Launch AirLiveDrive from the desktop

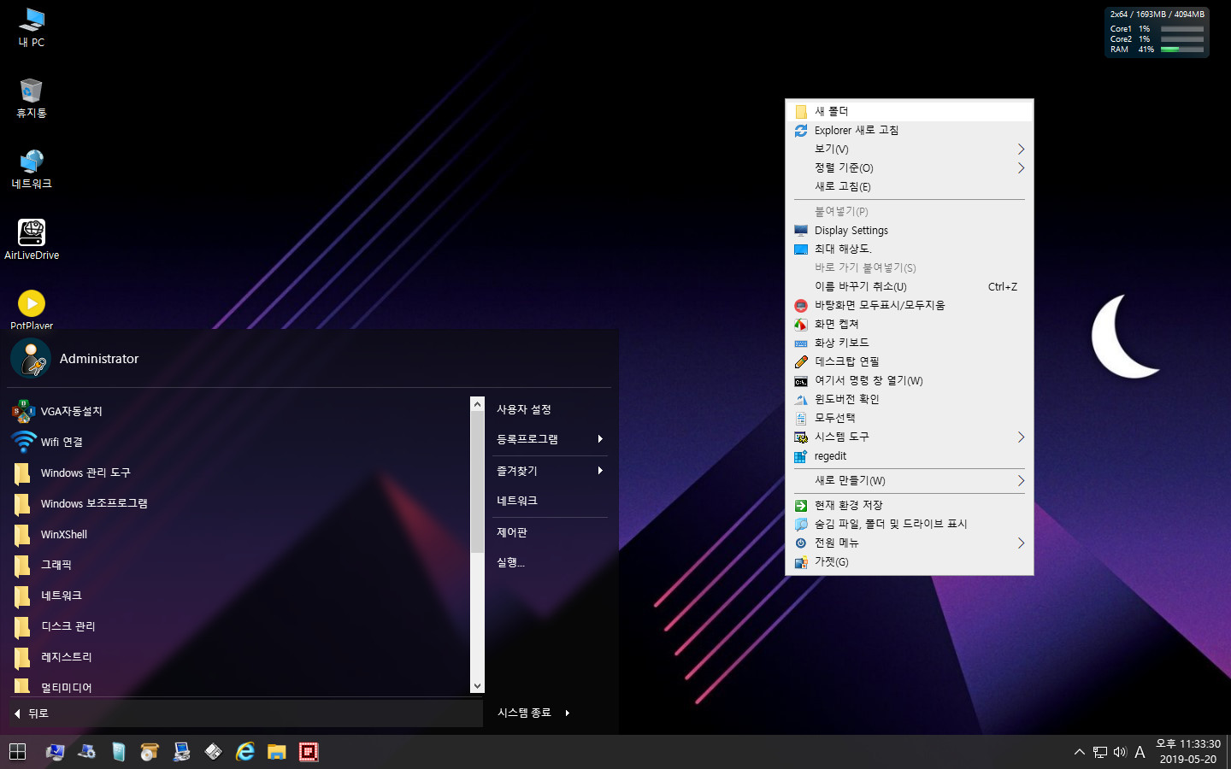click(32, 239)
